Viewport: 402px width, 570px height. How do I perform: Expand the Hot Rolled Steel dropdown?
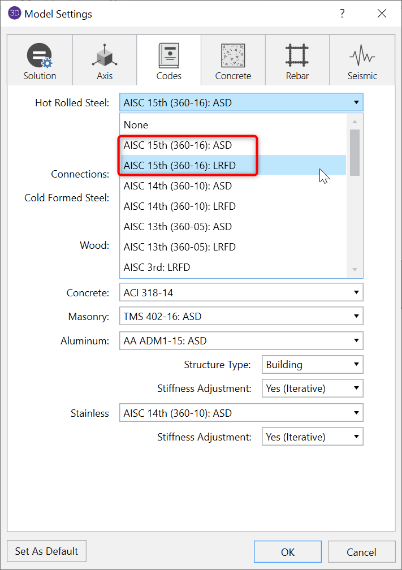point(356,102)
